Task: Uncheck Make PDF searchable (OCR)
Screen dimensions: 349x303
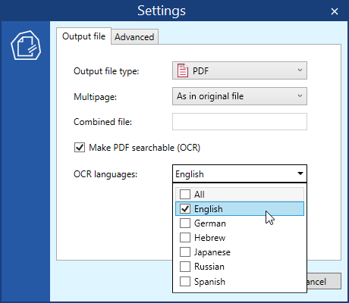Action: coord(80,148)
